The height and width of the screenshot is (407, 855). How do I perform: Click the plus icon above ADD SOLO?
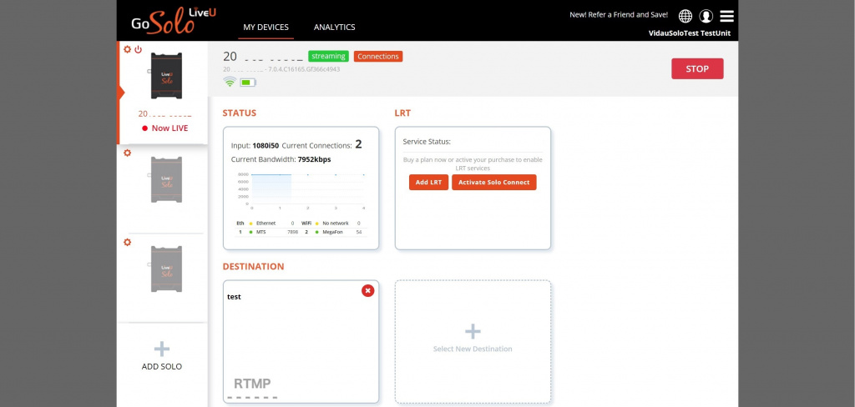tap(162, 349)
